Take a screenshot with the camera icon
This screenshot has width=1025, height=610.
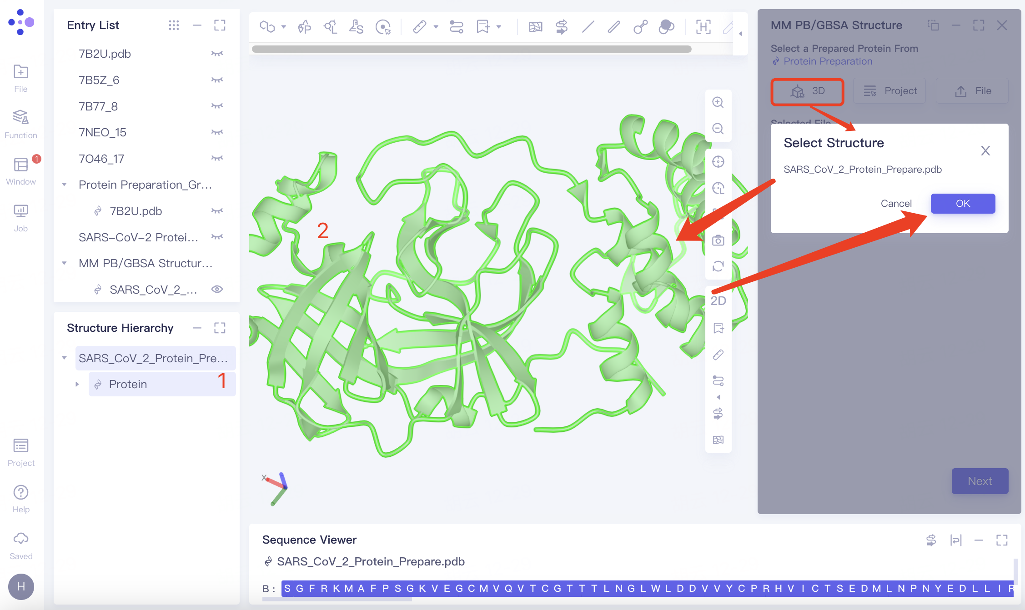tap(719, 240)
